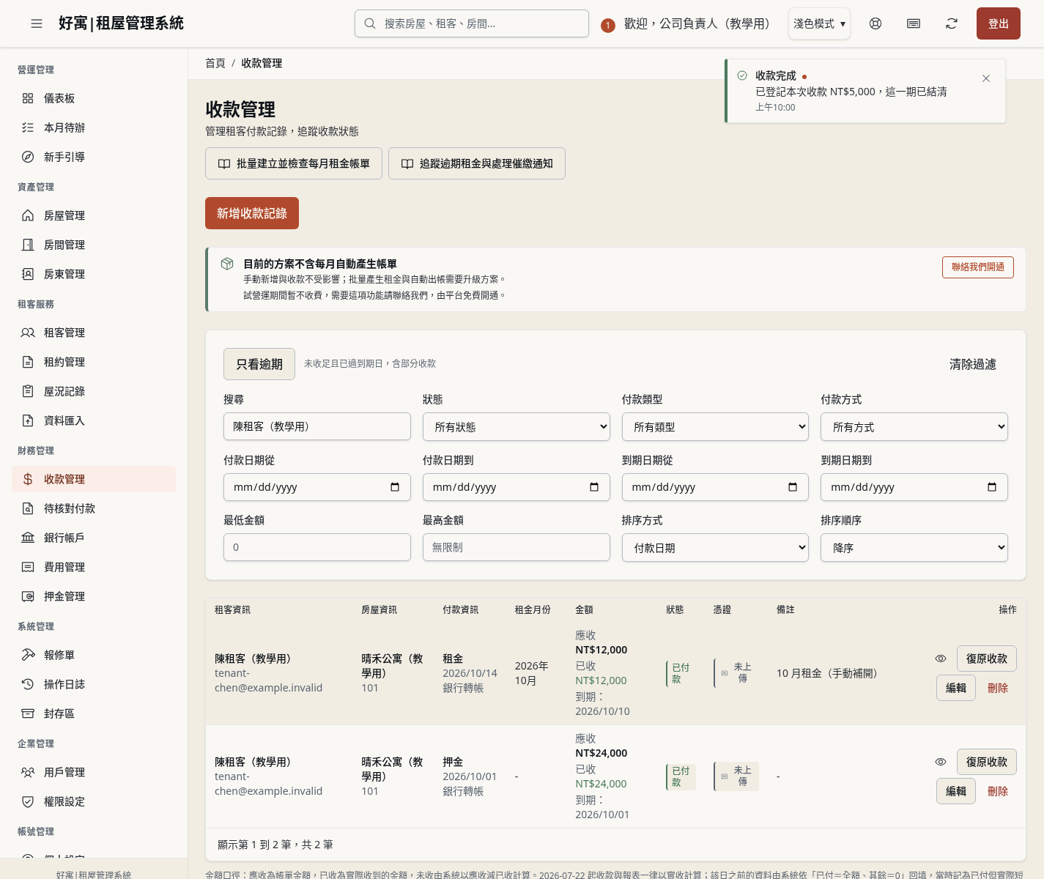1055x879 pixels.
Task: Click 編輯 for the 押金 row
Action: [956, 791]
